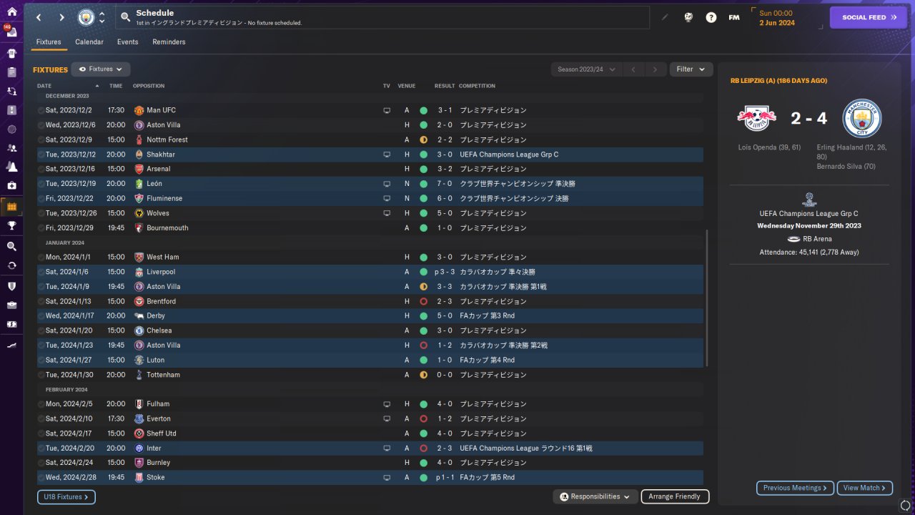Open the Home icon in sidebar
This screenshot has height=515, width=915.
[11, 11]
